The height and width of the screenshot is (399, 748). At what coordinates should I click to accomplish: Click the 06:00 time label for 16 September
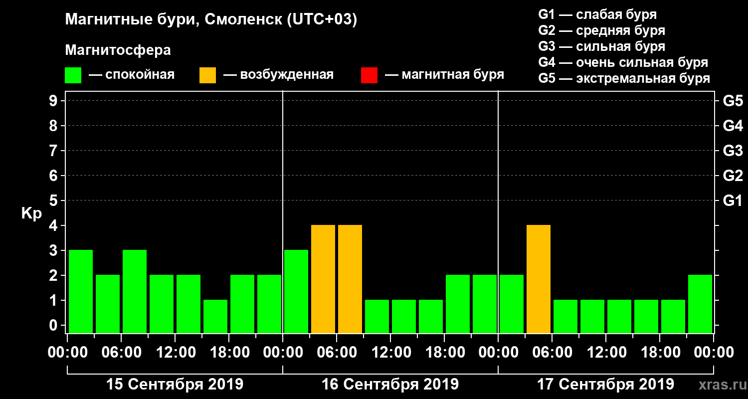337,353
